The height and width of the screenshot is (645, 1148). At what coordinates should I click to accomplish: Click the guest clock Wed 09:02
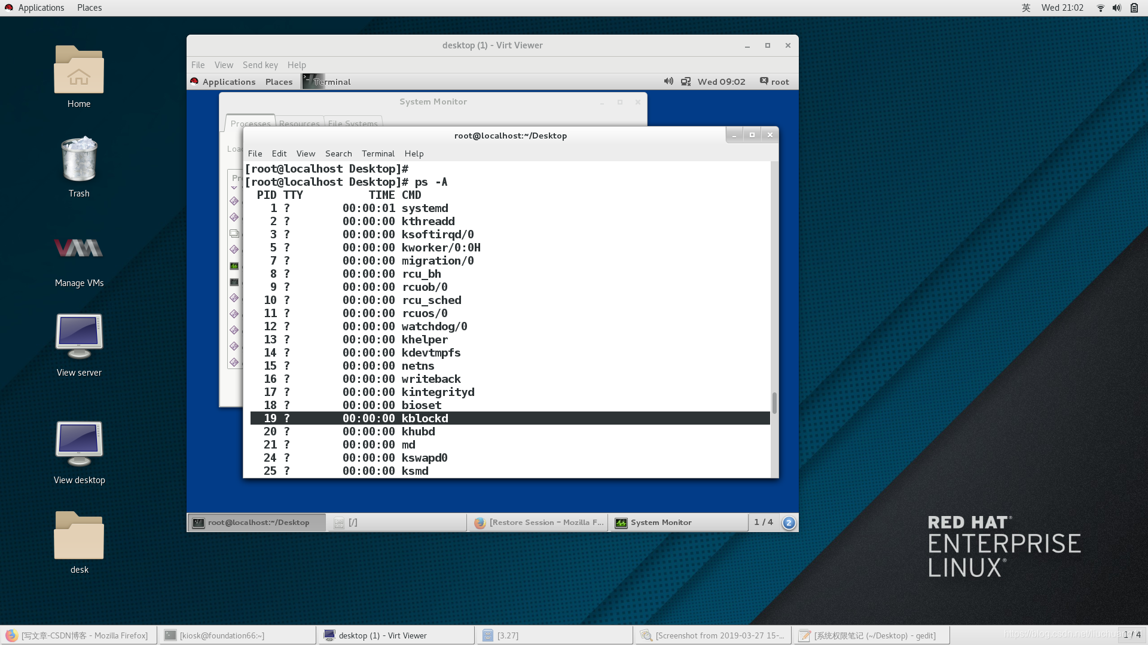click(x=721, y=82)
